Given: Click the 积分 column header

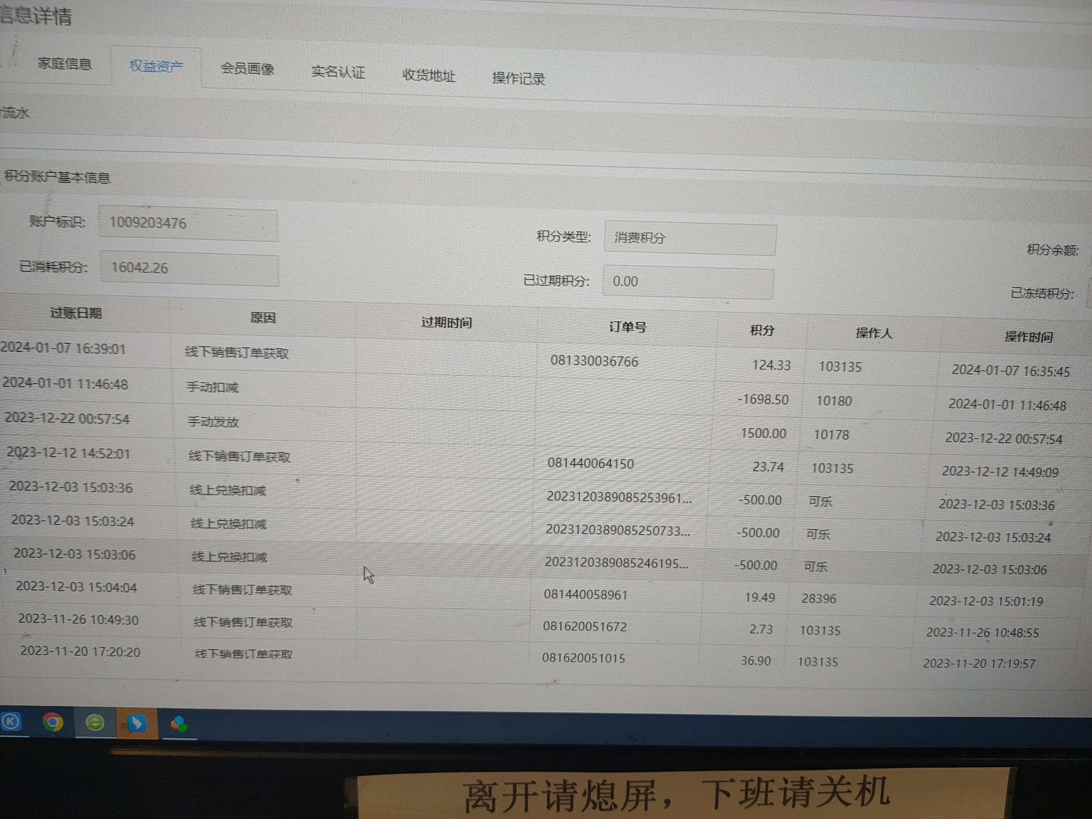Looking at the screenshot, I should [762, 330].
